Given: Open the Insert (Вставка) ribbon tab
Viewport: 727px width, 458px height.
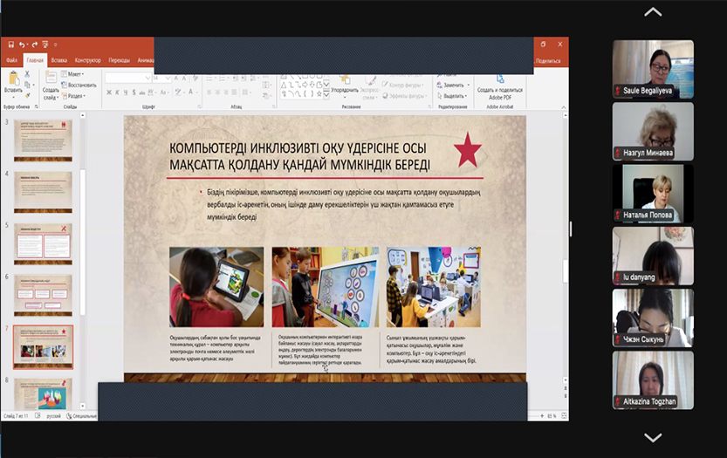Looking at the screenshot, I should click(59, 60).
